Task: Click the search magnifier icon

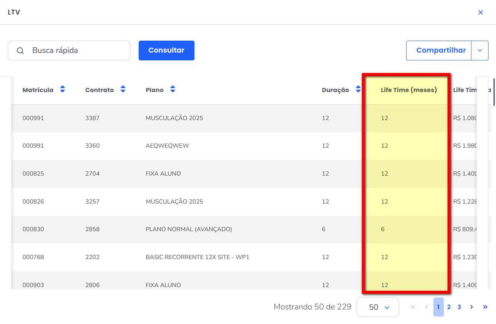Action: tap(20, 51)
